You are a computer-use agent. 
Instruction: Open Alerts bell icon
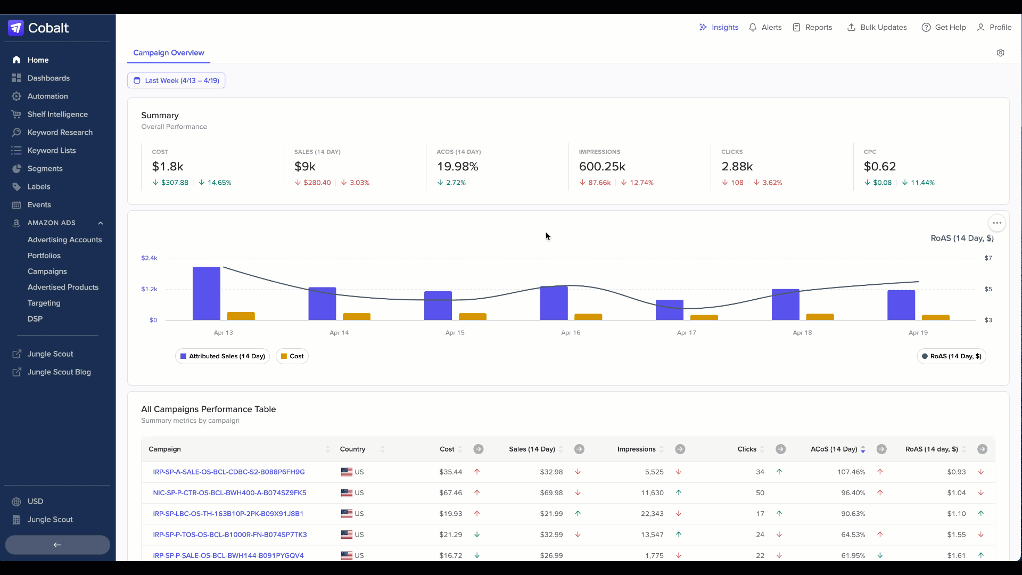pos(753,27)
